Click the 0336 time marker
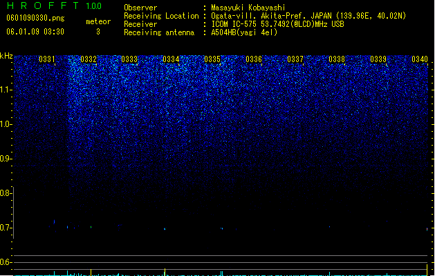This screenshot has height=276, width=435. (x=254, y=59)
